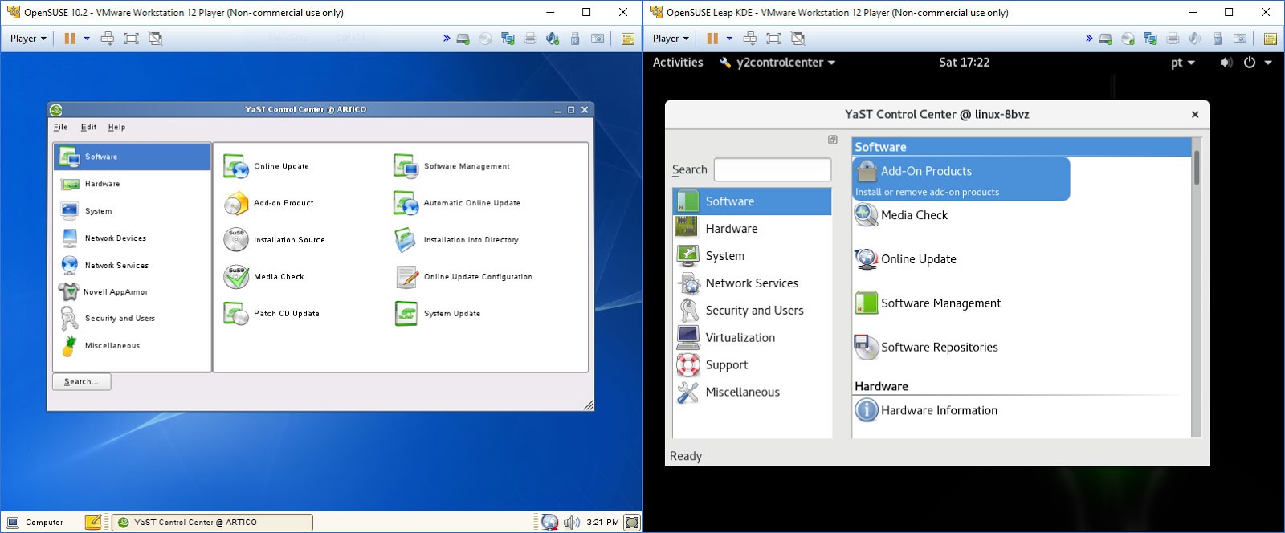Open y2controlcenter app menu

777,63
